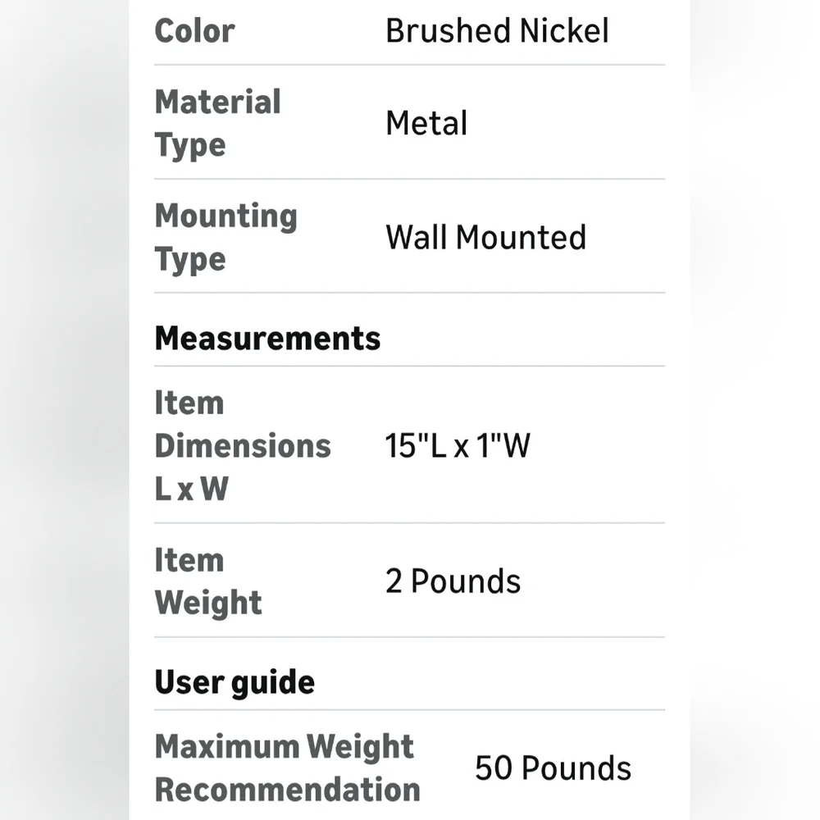Screen dimensions: 820x820
Task: Click the User guide section heading
Action: pyautogui.click(x=235, y=682)
